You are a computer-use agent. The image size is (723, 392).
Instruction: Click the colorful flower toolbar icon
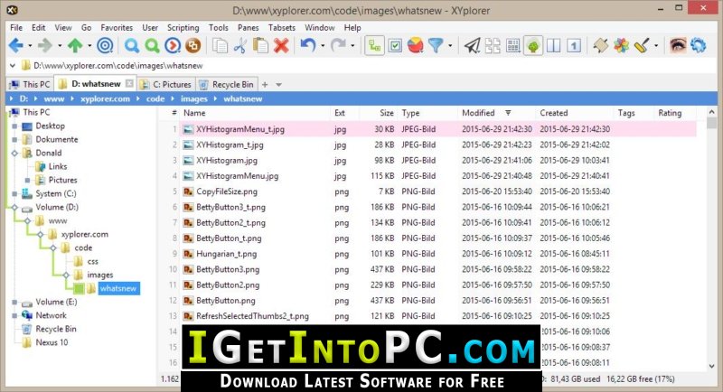pos(621,45)
